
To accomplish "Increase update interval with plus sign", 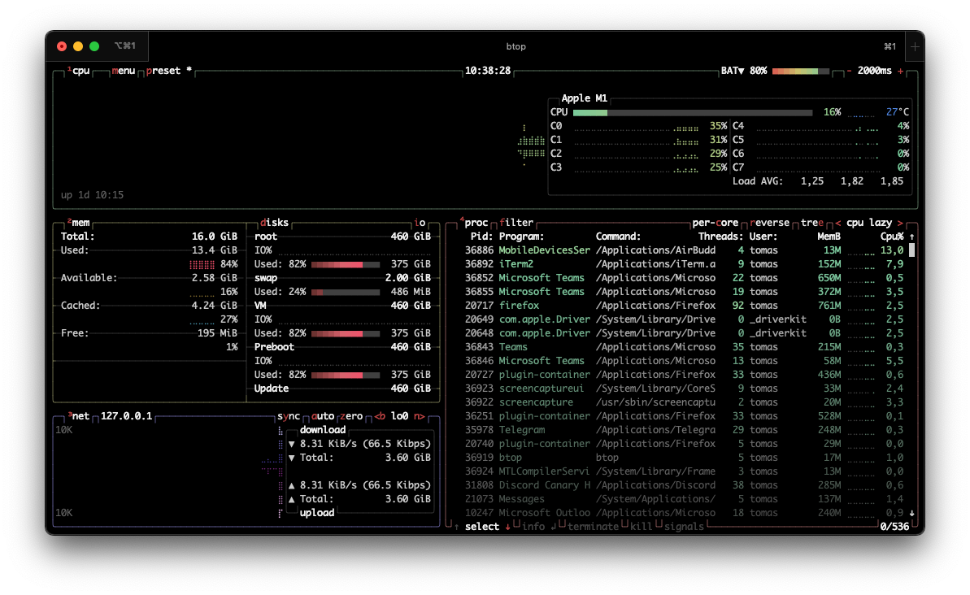I will coord(900,71).
